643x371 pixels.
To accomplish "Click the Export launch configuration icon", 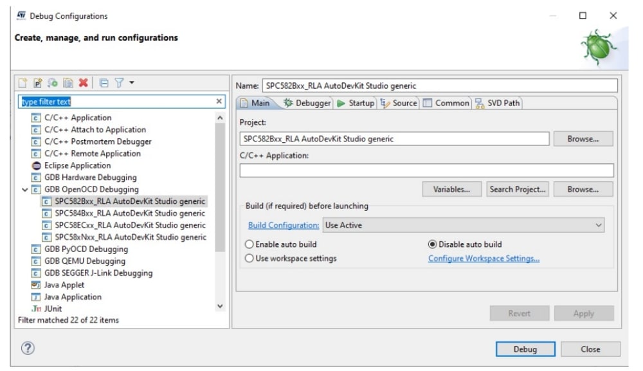I will pyautogui.click(x=53, y=83).
